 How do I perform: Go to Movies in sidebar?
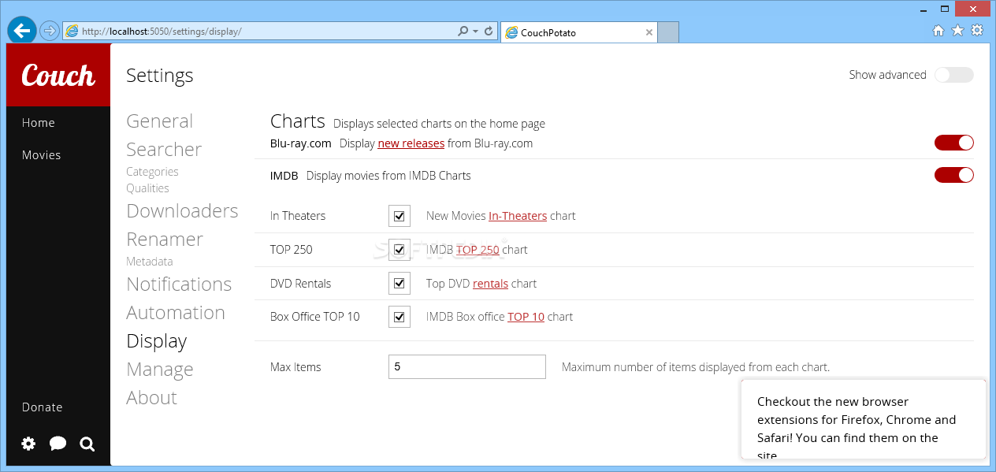[41, 155]
